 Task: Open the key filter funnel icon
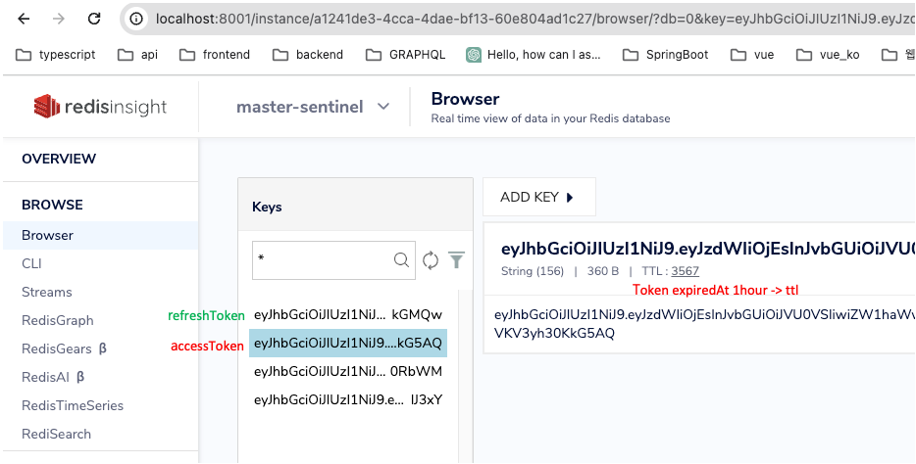(x=456, y=260)
